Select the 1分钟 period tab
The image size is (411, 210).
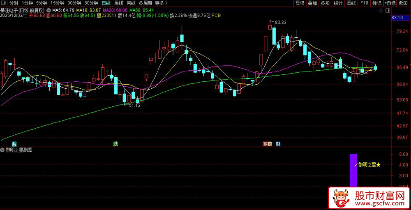[x=27, y=3]
